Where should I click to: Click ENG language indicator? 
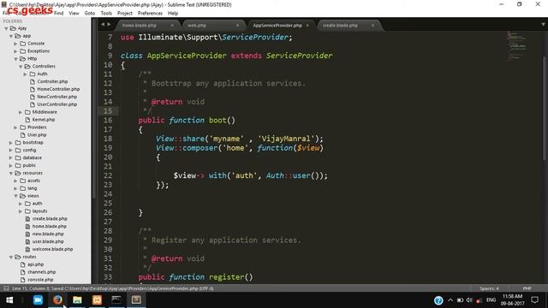491,300
